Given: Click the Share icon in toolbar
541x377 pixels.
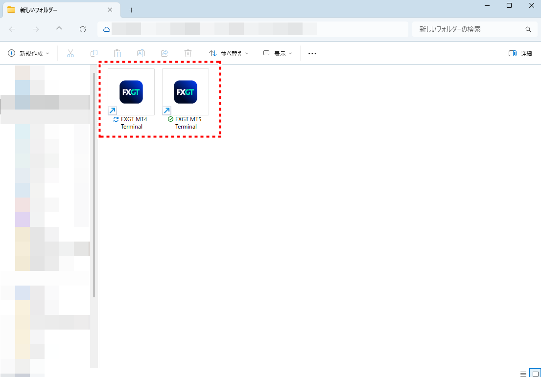Looking at the screenshot, I should coord(165,53).
